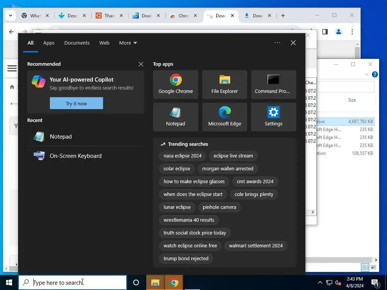Screen dimensions: 387x290
Task: Switch to File Explorer on the taskbar
Action: pyautogui.click(x=155, y=282)
